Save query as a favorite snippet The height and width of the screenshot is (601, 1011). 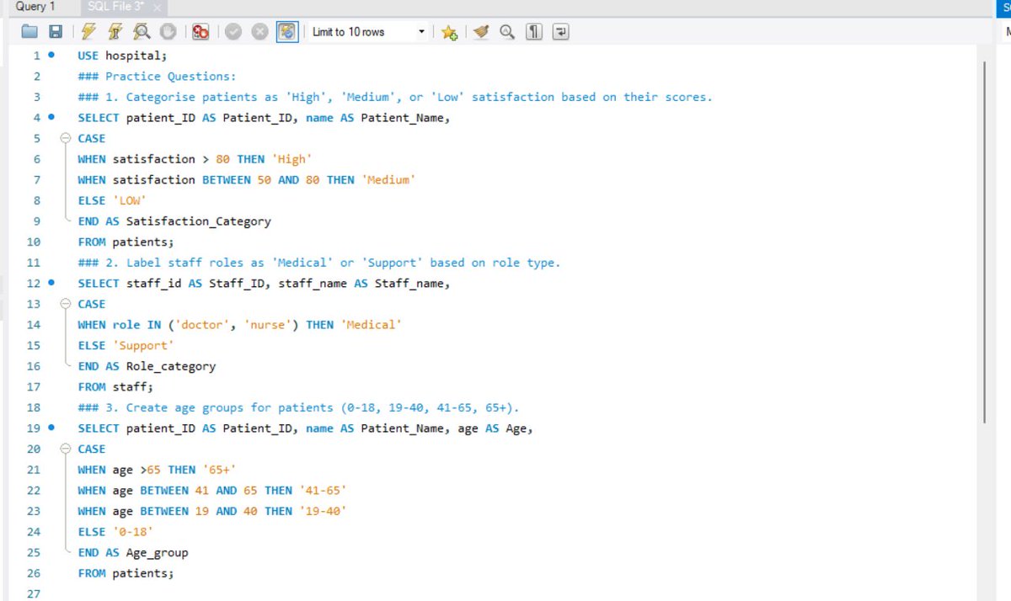pos(449,32)
